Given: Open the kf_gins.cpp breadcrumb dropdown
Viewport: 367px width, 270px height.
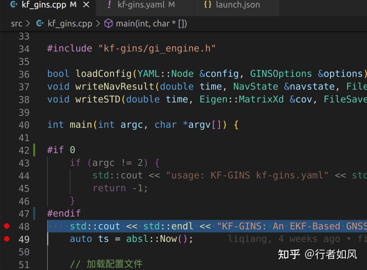Looking at the screenshot, I should [x=70, y=23].
